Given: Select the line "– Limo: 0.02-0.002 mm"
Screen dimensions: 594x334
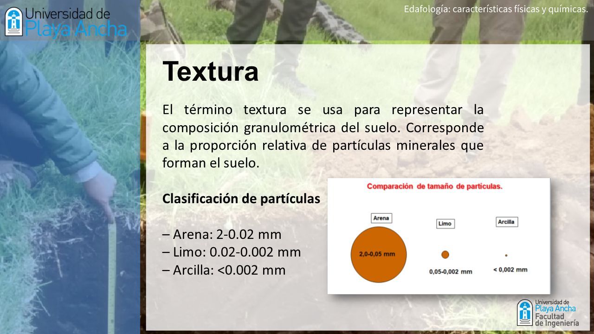Looking at the screenshot, I should [232, 252].
